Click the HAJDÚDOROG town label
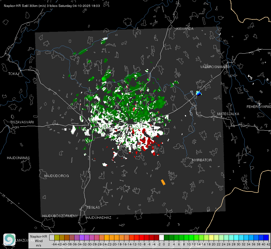 56,176
